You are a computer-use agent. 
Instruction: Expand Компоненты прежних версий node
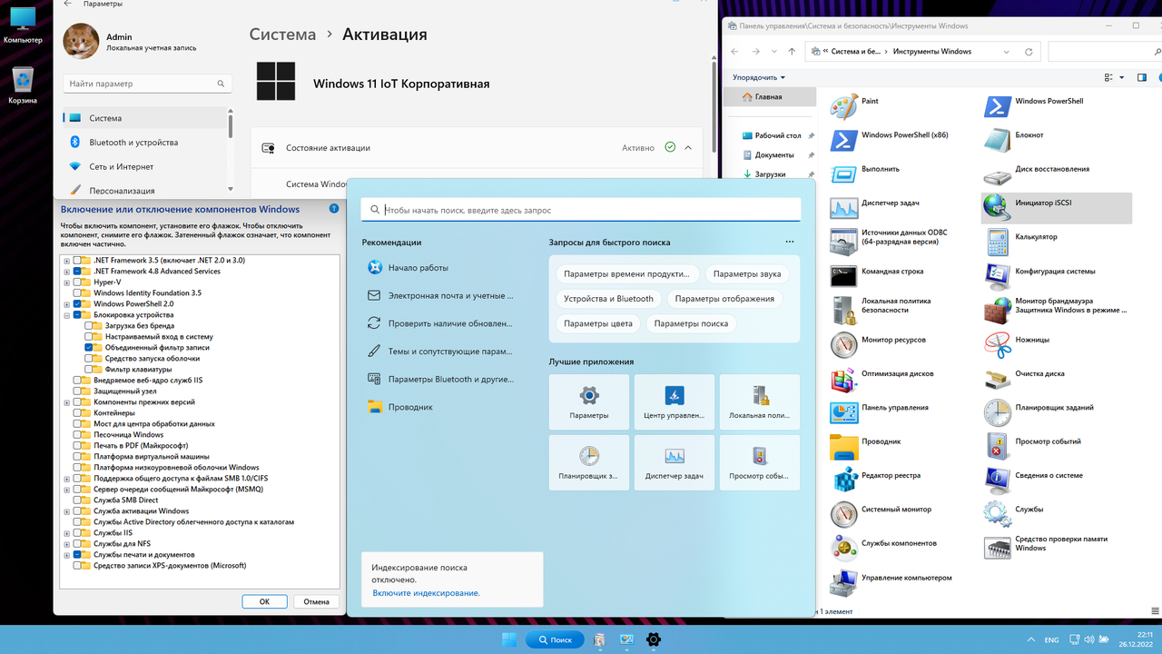click(x=67, y=402)
